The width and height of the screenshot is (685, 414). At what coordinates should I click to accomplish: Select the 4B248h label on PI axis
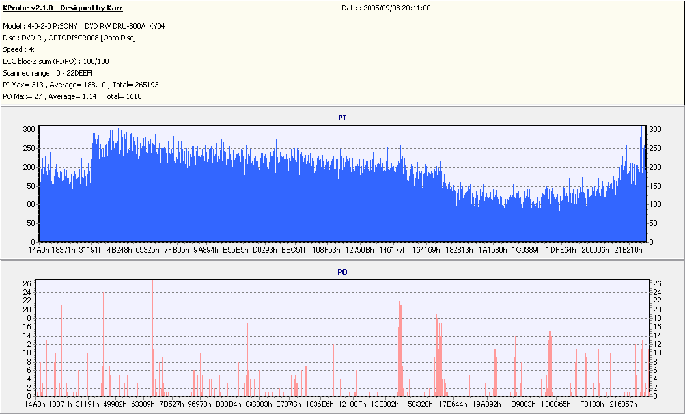tap(119, 250)
